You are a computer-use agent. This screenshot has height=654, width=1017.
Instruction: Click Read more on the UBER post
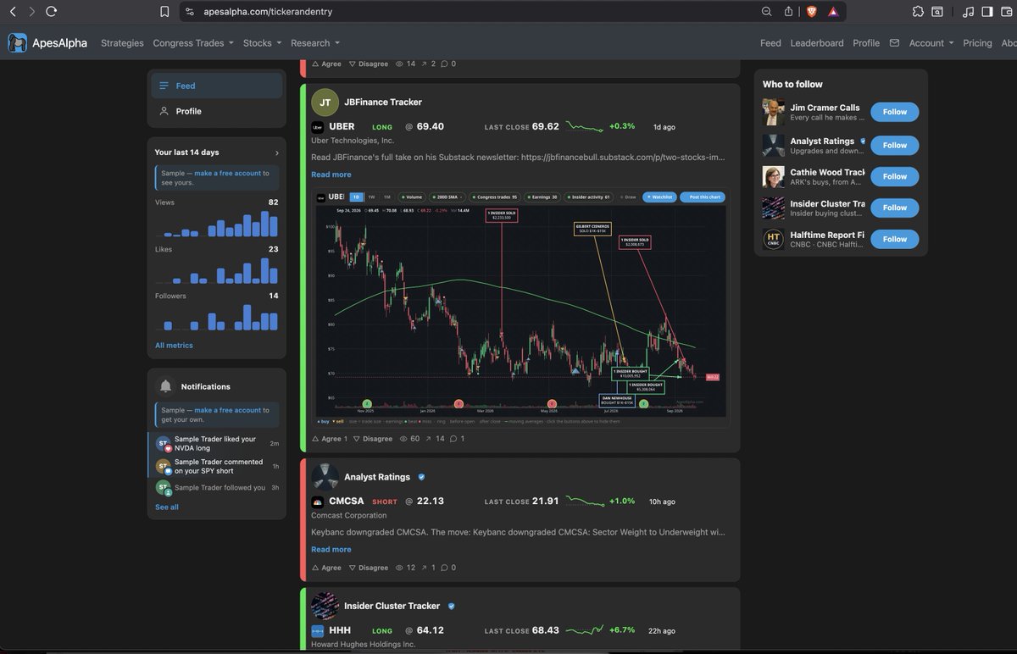[331, 175]
